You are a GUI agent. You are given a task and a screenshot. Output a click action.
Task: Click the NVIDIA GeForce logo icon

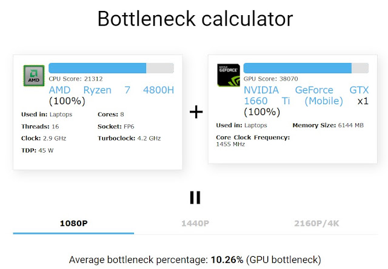[229, 75]
